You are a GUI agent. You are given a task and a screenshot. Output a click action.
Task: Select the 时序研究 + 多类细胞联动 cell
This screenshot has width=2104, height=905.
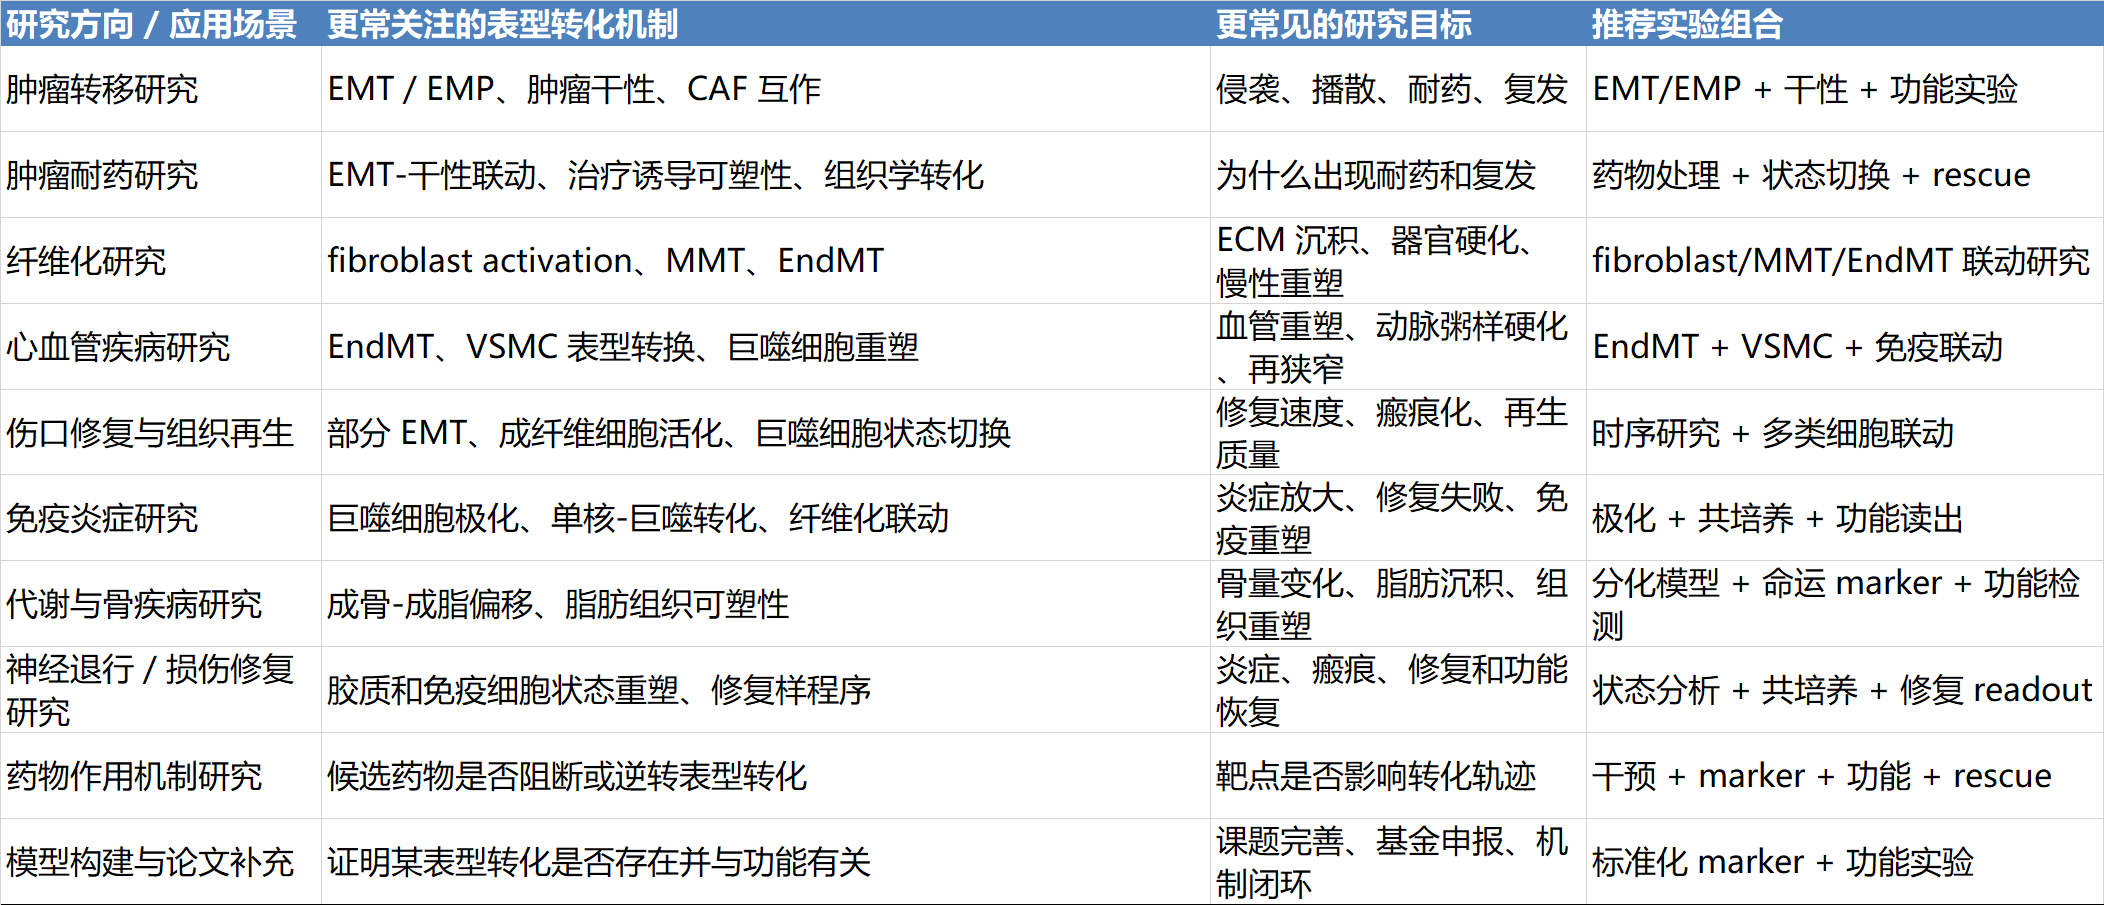(1772, 433)
